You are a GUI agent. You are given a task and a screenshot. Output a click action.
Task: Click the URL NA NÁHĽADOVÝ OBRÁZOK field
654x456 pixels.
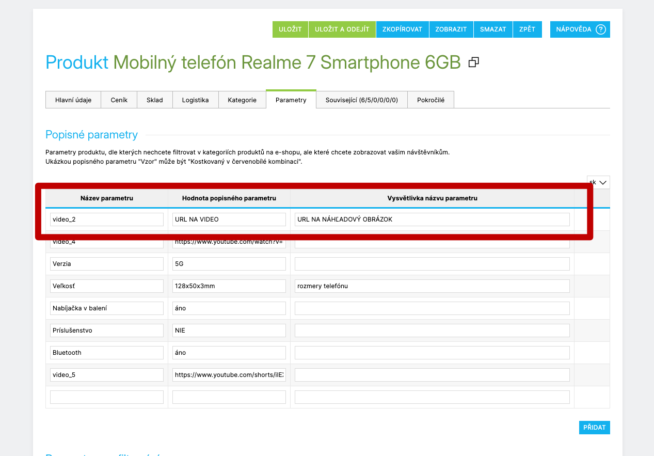pos(432,219)
